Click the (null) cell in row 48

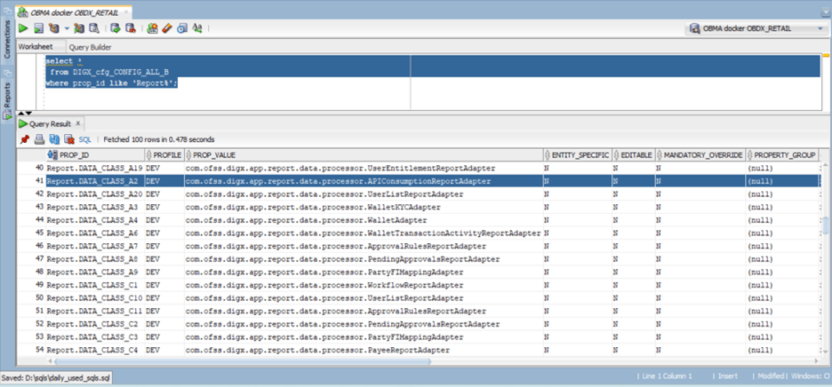[x=782, y=272]
